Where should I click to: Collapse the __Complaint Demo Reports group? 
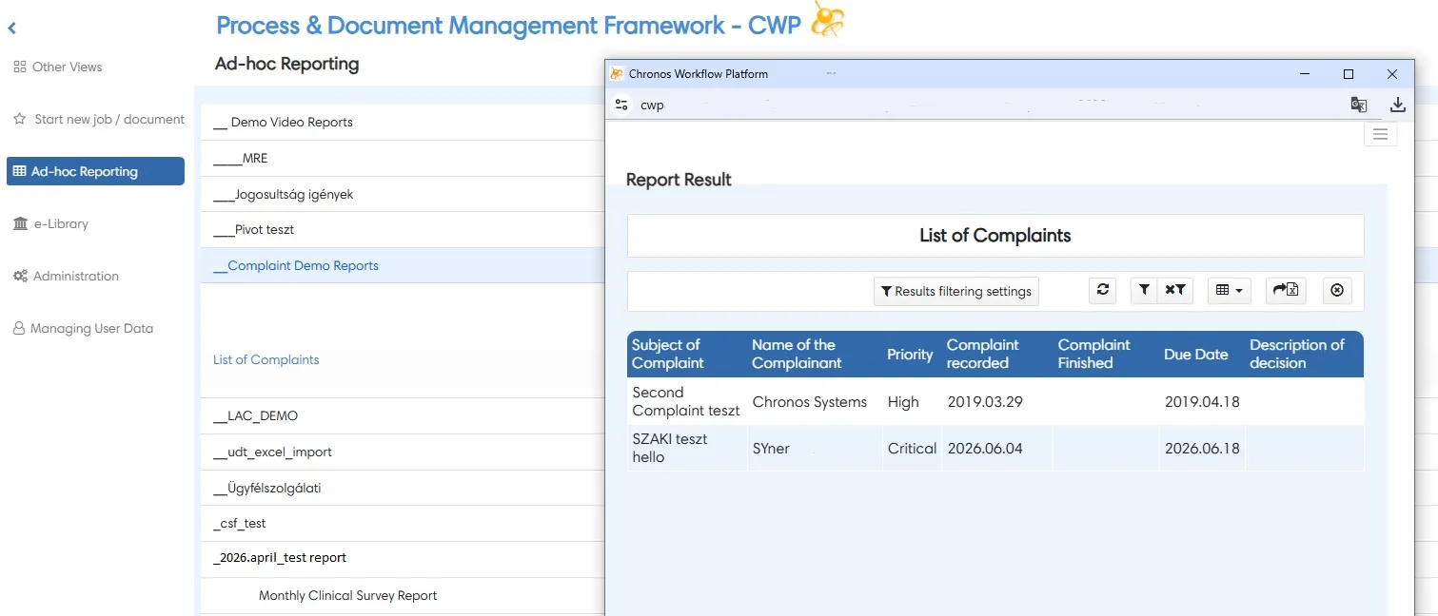point(296,265)
